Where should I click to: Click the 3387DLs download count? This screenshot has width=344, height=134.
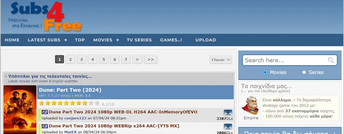click(224, 119)
